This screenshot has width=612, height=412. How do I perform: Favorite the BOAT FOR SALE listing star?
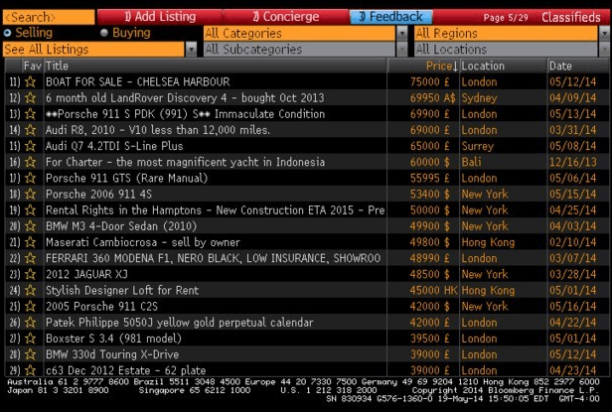coord(30,82)
